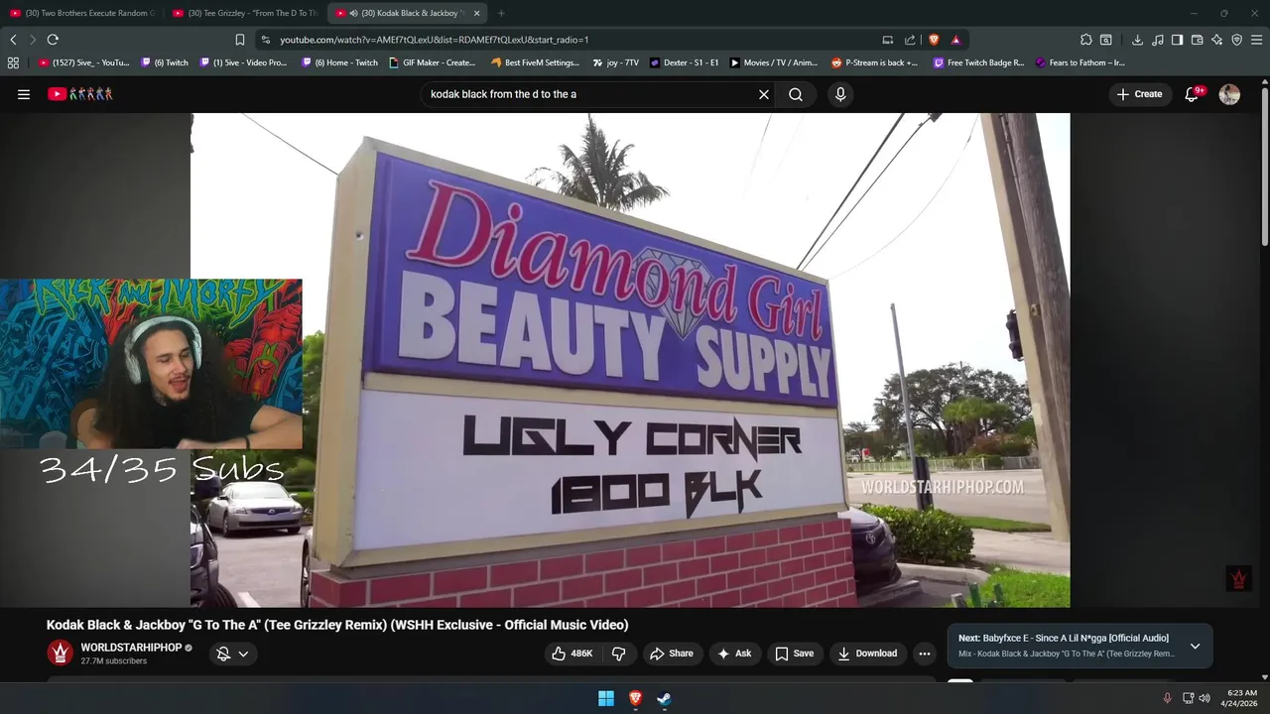Image resolution: width=1270 pixels, height=714 pixels.
Task: Dislike the video thumbs down
Action: coord(619,654)
